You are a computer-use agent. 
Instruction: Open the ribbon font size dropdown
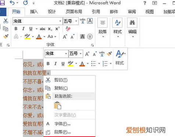coord(76,21)
